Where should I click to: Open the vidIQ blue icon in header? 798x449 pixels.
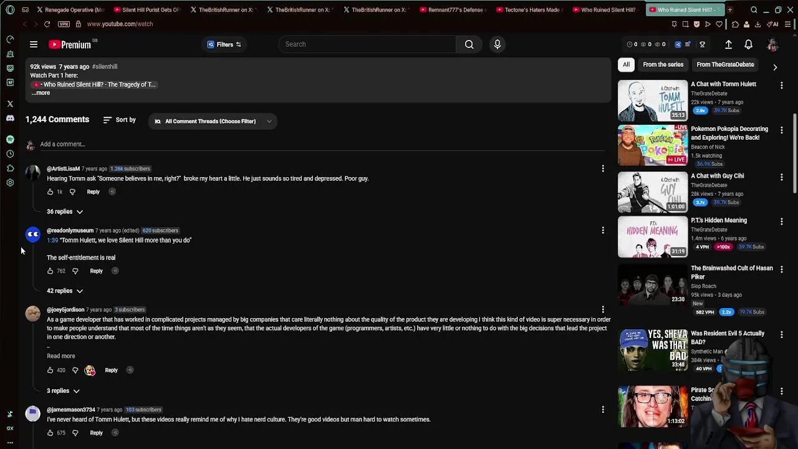point(678,44)
